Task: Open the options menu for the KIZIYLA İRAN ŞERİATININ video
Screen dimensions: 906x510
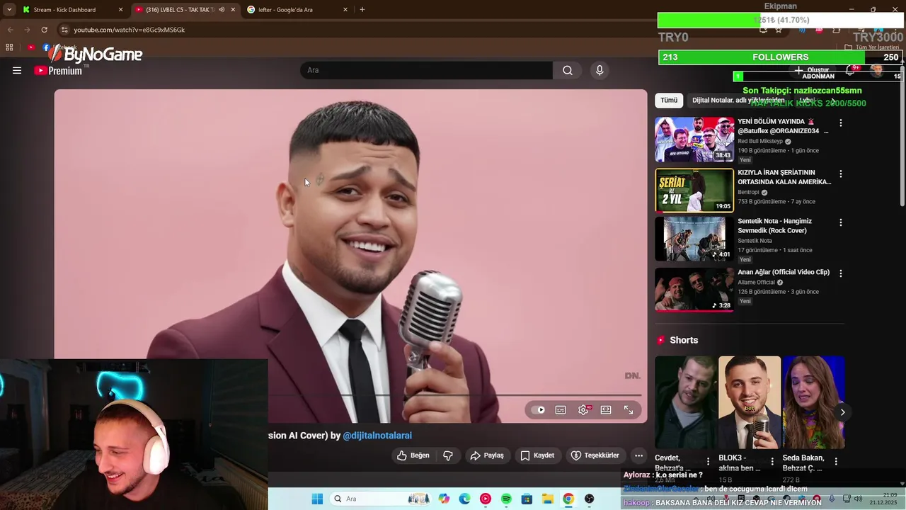Action: [x=841, y=174]
